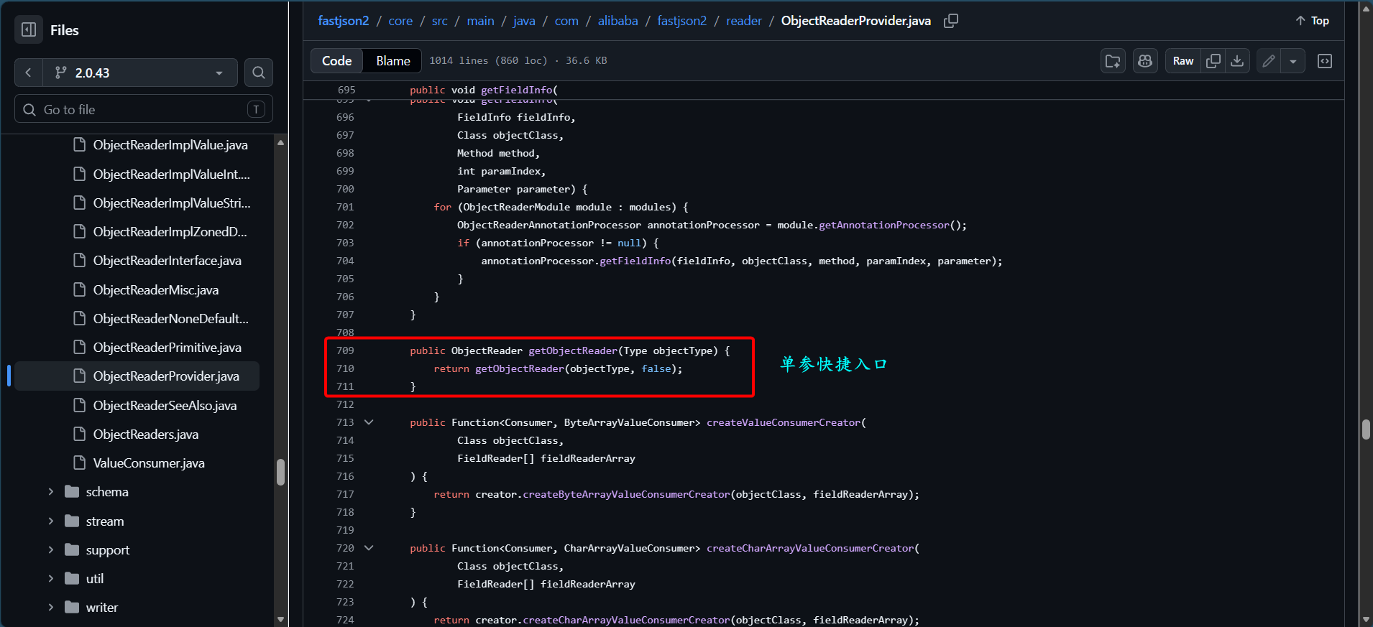Open ObjectReaderImplValueInt... file
This screenshot has width=1373, height=627.
click(172, 174)
